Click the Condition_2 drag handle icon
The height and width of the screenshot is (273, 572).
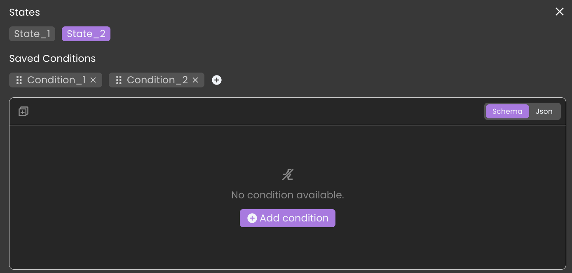coord(119,80)
